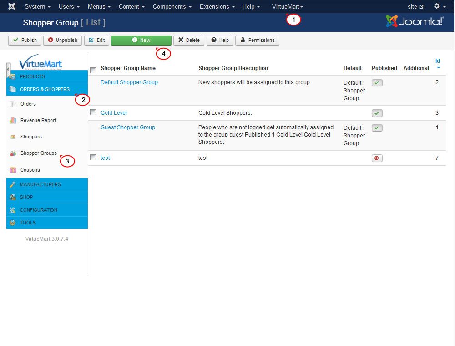Open the settings gear menu

[440, 6]
